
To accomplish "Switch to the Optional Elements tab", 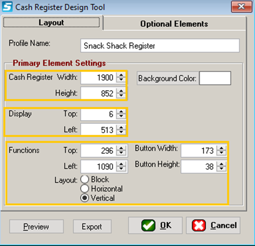I will (174, 24).
